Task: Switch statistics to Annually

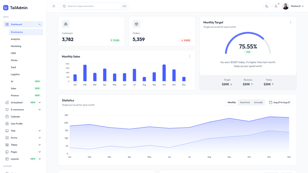Action: click(x=258, y=102)
